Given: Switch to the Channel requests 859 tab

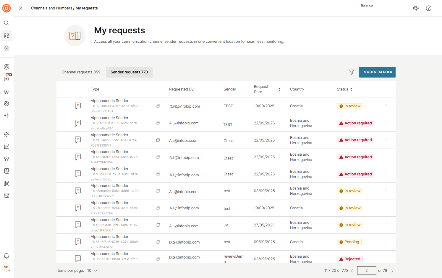Looking at the screenshot, I should coord(81,72).
